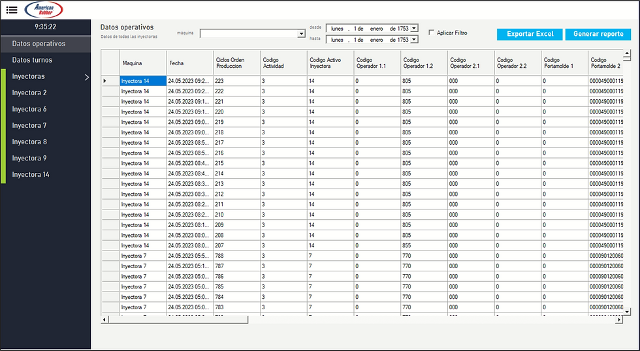Image resolution: width=640 pixels, height=351 pixels.
Task: Select Inyectora 7 in sidebar
Action: click(46, 125)
